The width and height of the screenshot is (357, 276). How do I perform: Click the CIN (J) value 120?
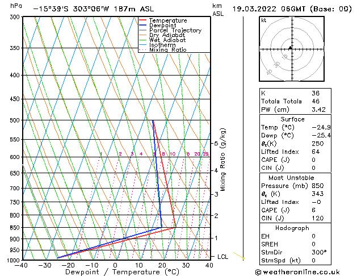tap(318, 218)
